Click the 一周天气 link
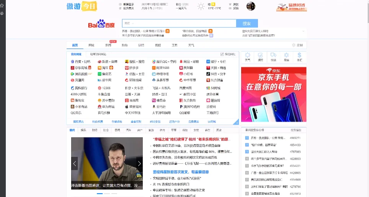 [181, 8]
